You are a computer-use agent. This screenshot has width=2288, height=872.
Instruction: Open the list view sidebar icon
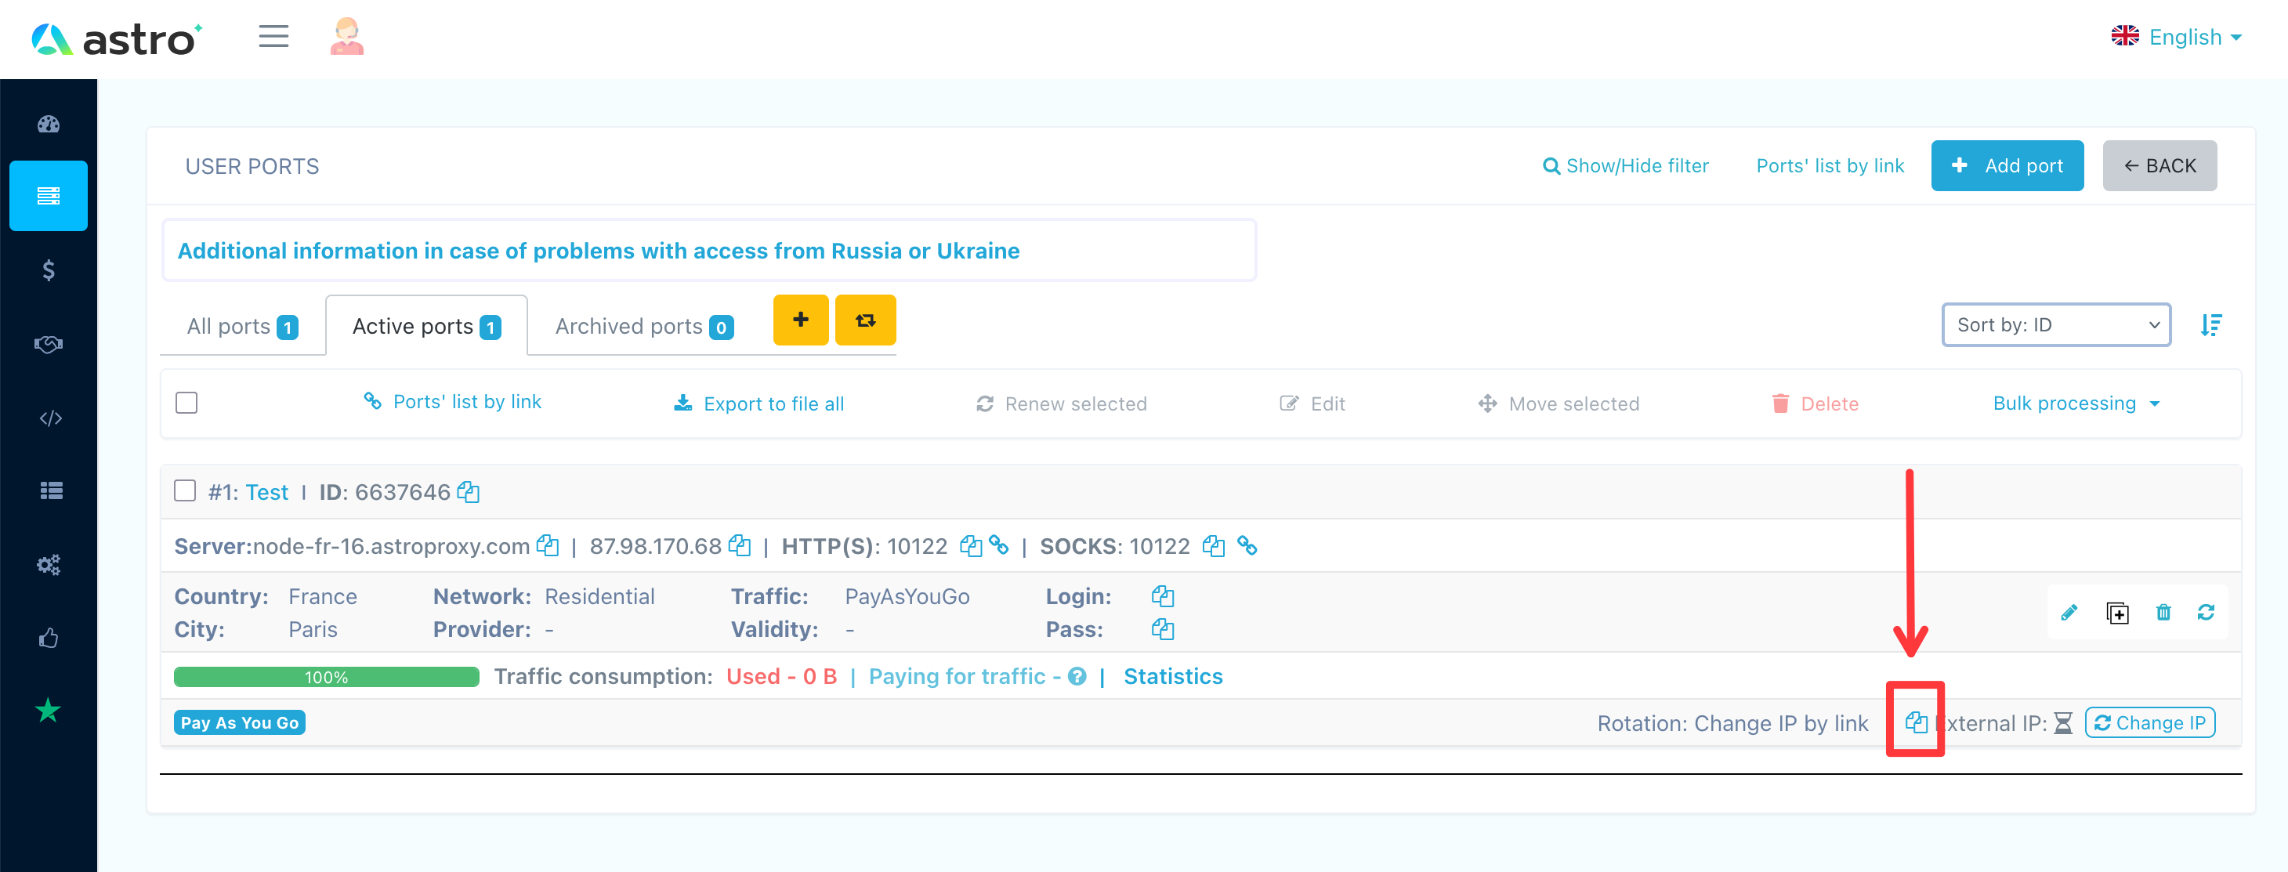click(x=51, y=490)
